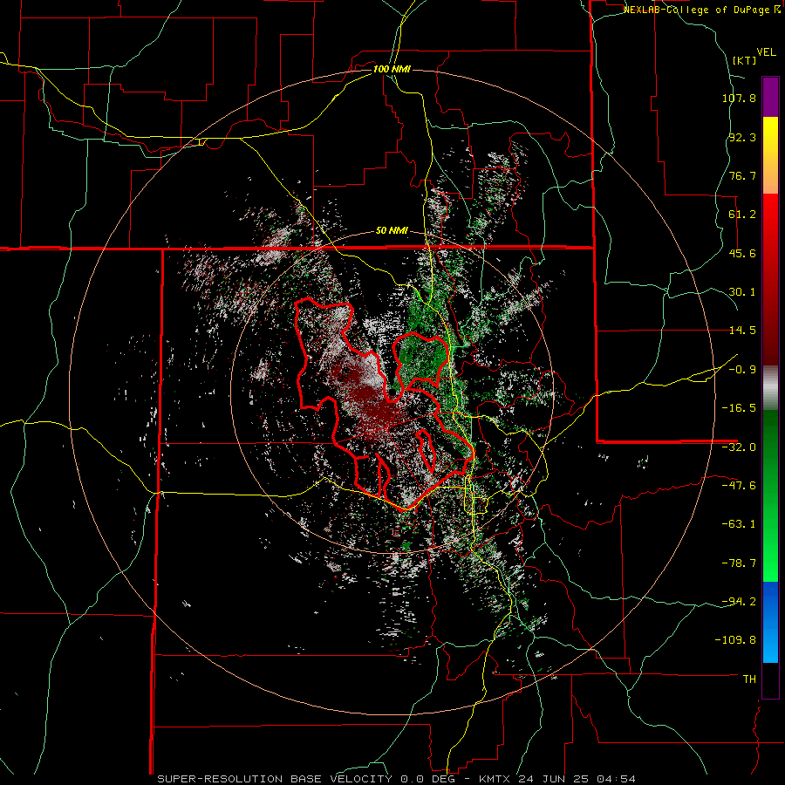Click the 14.5 legend value
Viewport: 785px width, 785px height.
click(742, 331)
